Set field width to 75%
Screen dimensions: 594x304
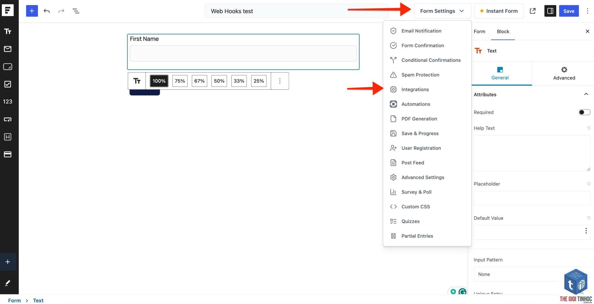(180, 81)
